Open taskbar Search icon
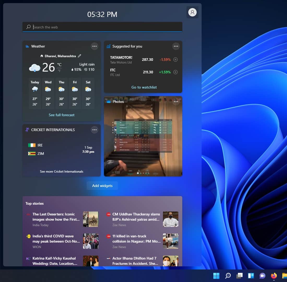Viewport: 287px width, 282px height. coord(228,275)
